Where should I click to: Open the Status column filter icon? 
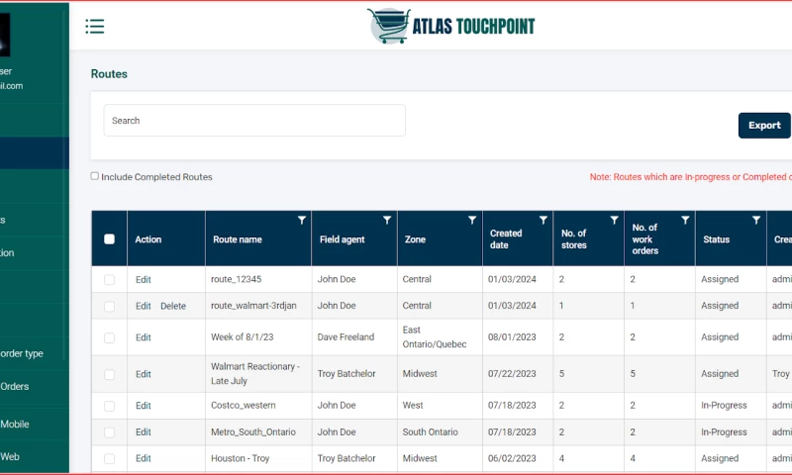click(x=756, y=221)
